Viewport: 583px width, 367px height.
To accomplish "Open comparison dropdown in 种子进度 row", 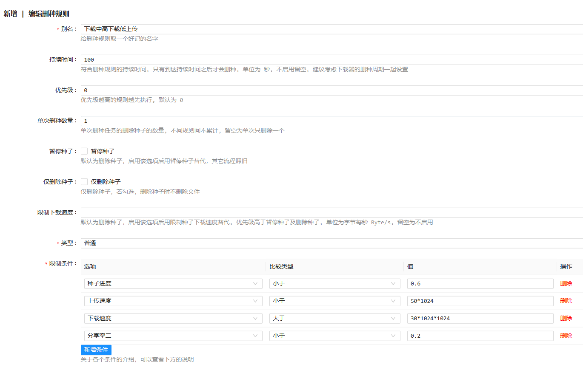I will (334, 284).
